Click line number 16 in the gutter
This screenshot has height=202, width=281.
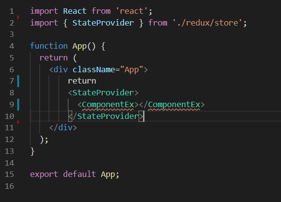pyautogui.click(x=9, y=186)
